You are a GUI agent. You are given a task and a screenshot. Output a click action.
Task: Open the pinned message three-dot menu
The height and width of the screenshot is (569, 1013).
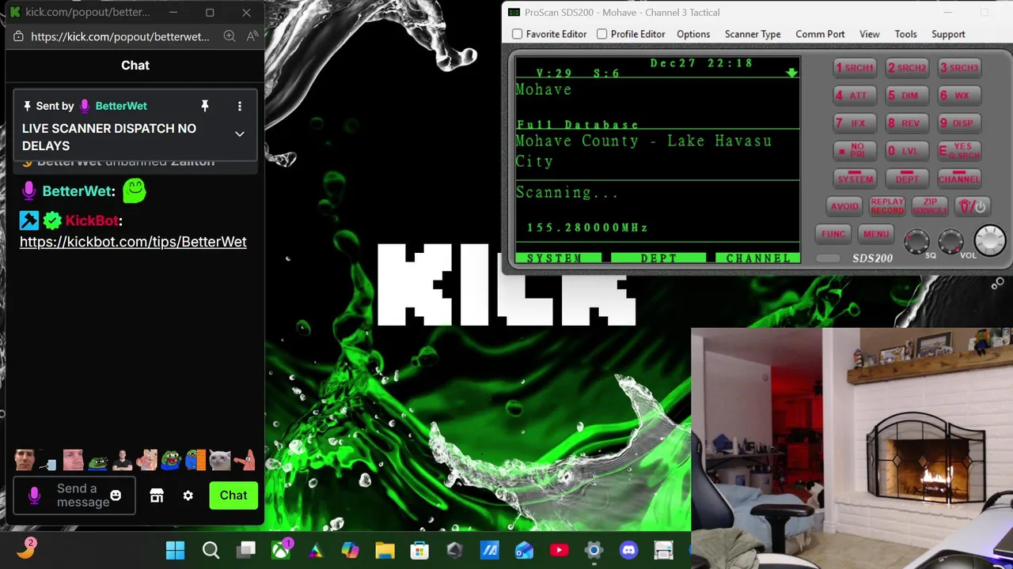pos(240,106)
